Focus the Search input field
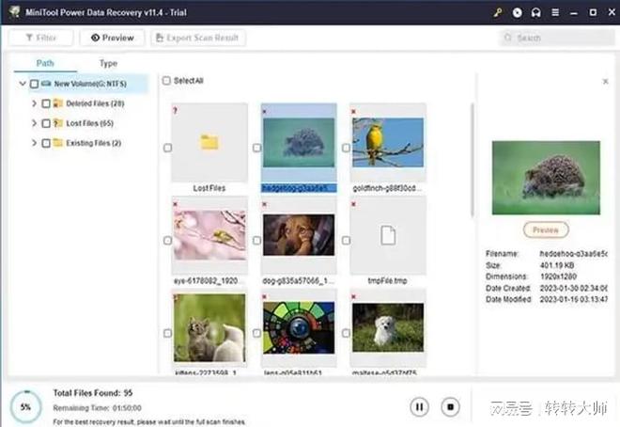 [x=557, y=38]
